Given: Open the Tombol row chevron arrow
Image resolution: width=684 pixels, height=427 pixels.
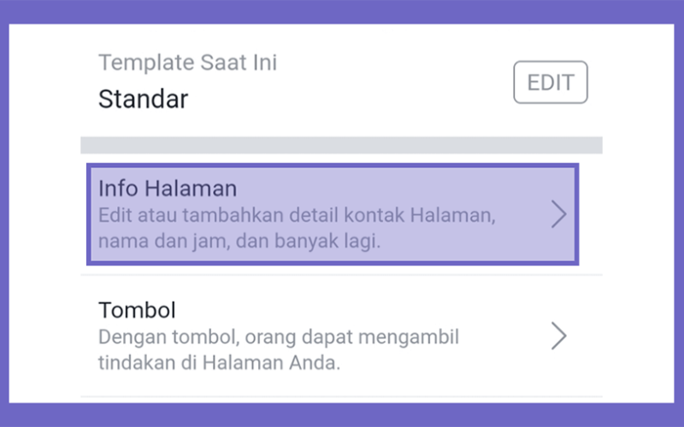Looking at the screenshot, I should 559,336.
